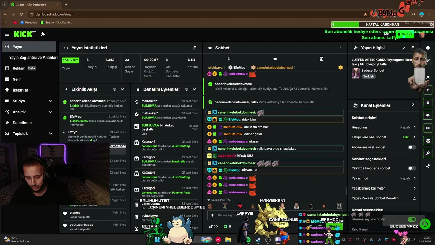Open Yavaş mod setting chevron

(414, 178)
